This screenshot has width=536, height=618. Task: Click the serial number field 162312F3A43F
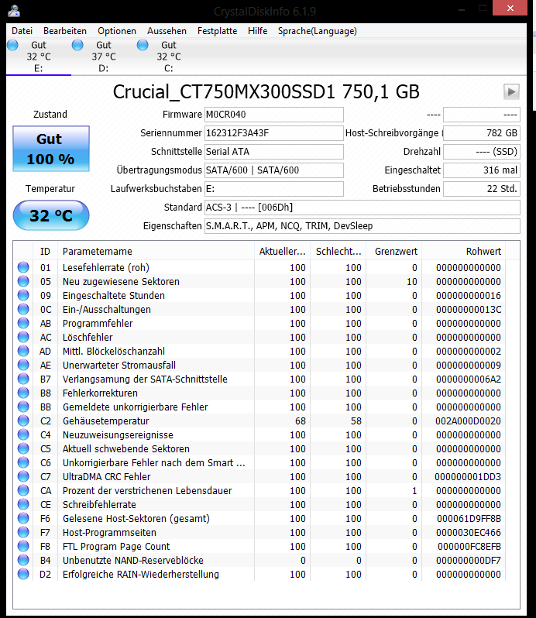coord(274,133)
